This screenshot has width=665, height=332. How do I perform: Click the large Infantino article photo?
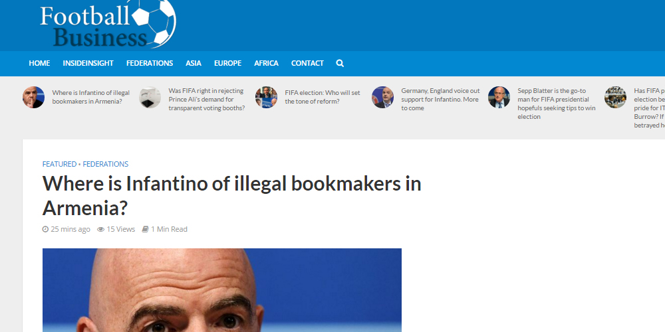pos(222,290)
